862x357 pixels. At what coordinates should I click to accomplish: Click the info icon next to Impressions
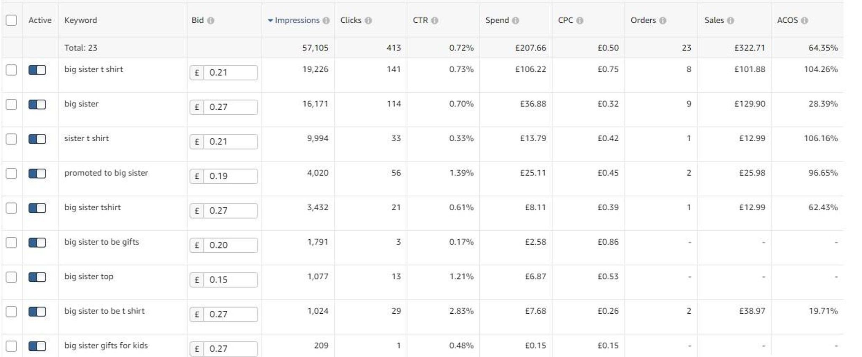326,21
